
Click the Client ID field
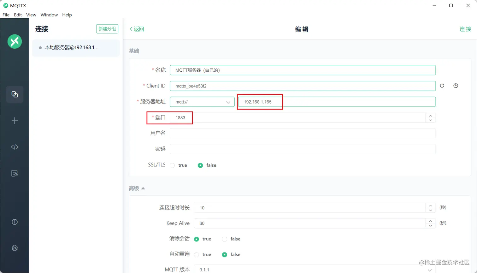click(303, 86)
